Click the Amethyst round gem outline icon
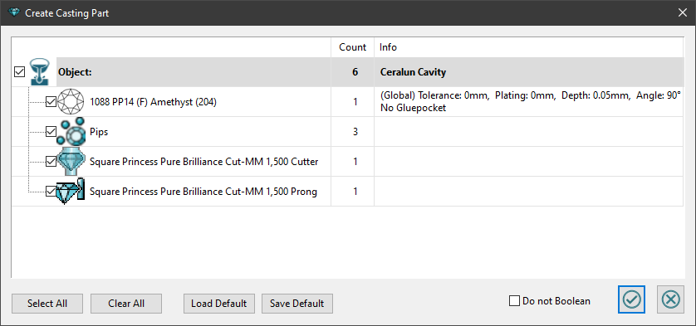This screenshot has height=326, width=696. point(71,102)
